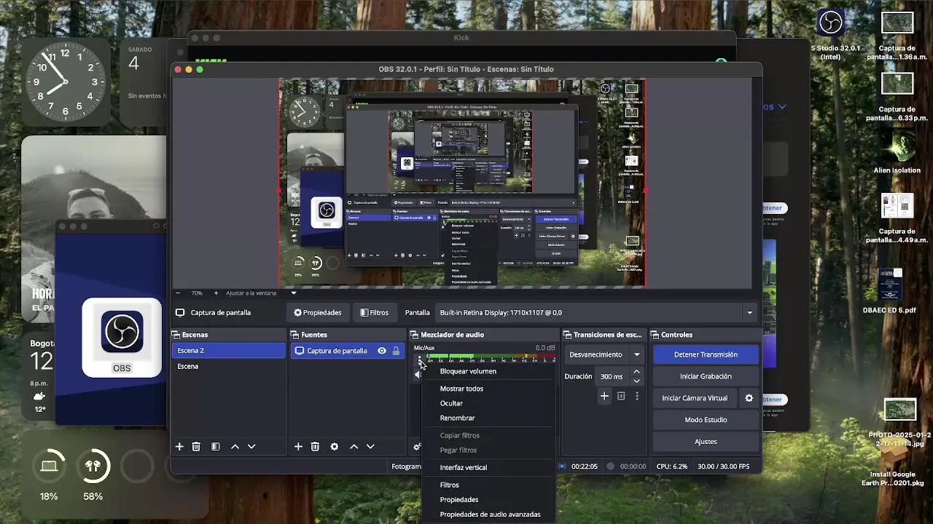This screenshot has width=933, height=524.
Task: Click the Controles dock panel icon
Action: click(655, 335)
